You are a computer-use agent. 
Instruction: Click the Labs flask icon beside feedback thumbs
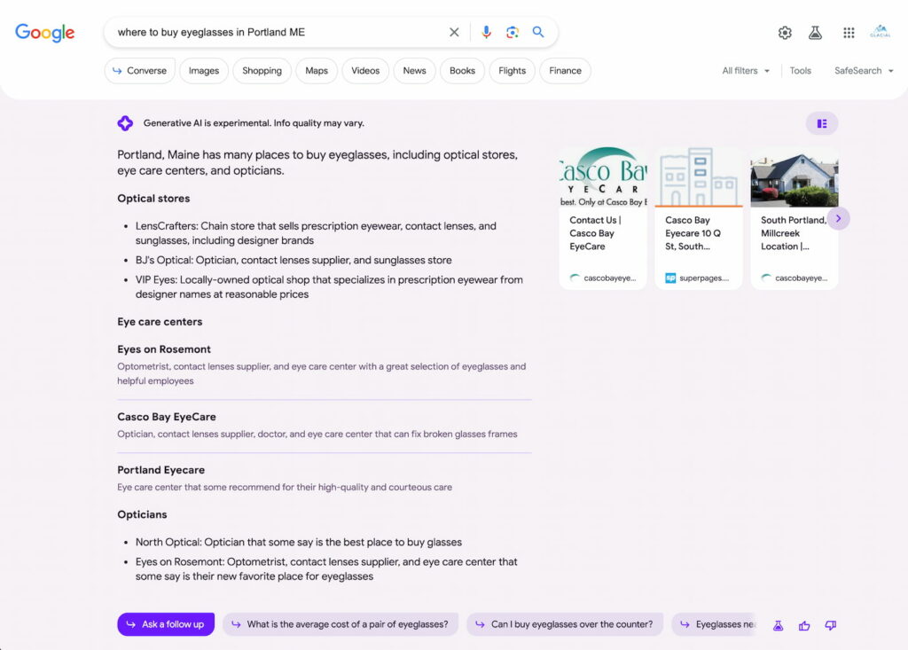point(779,625)
